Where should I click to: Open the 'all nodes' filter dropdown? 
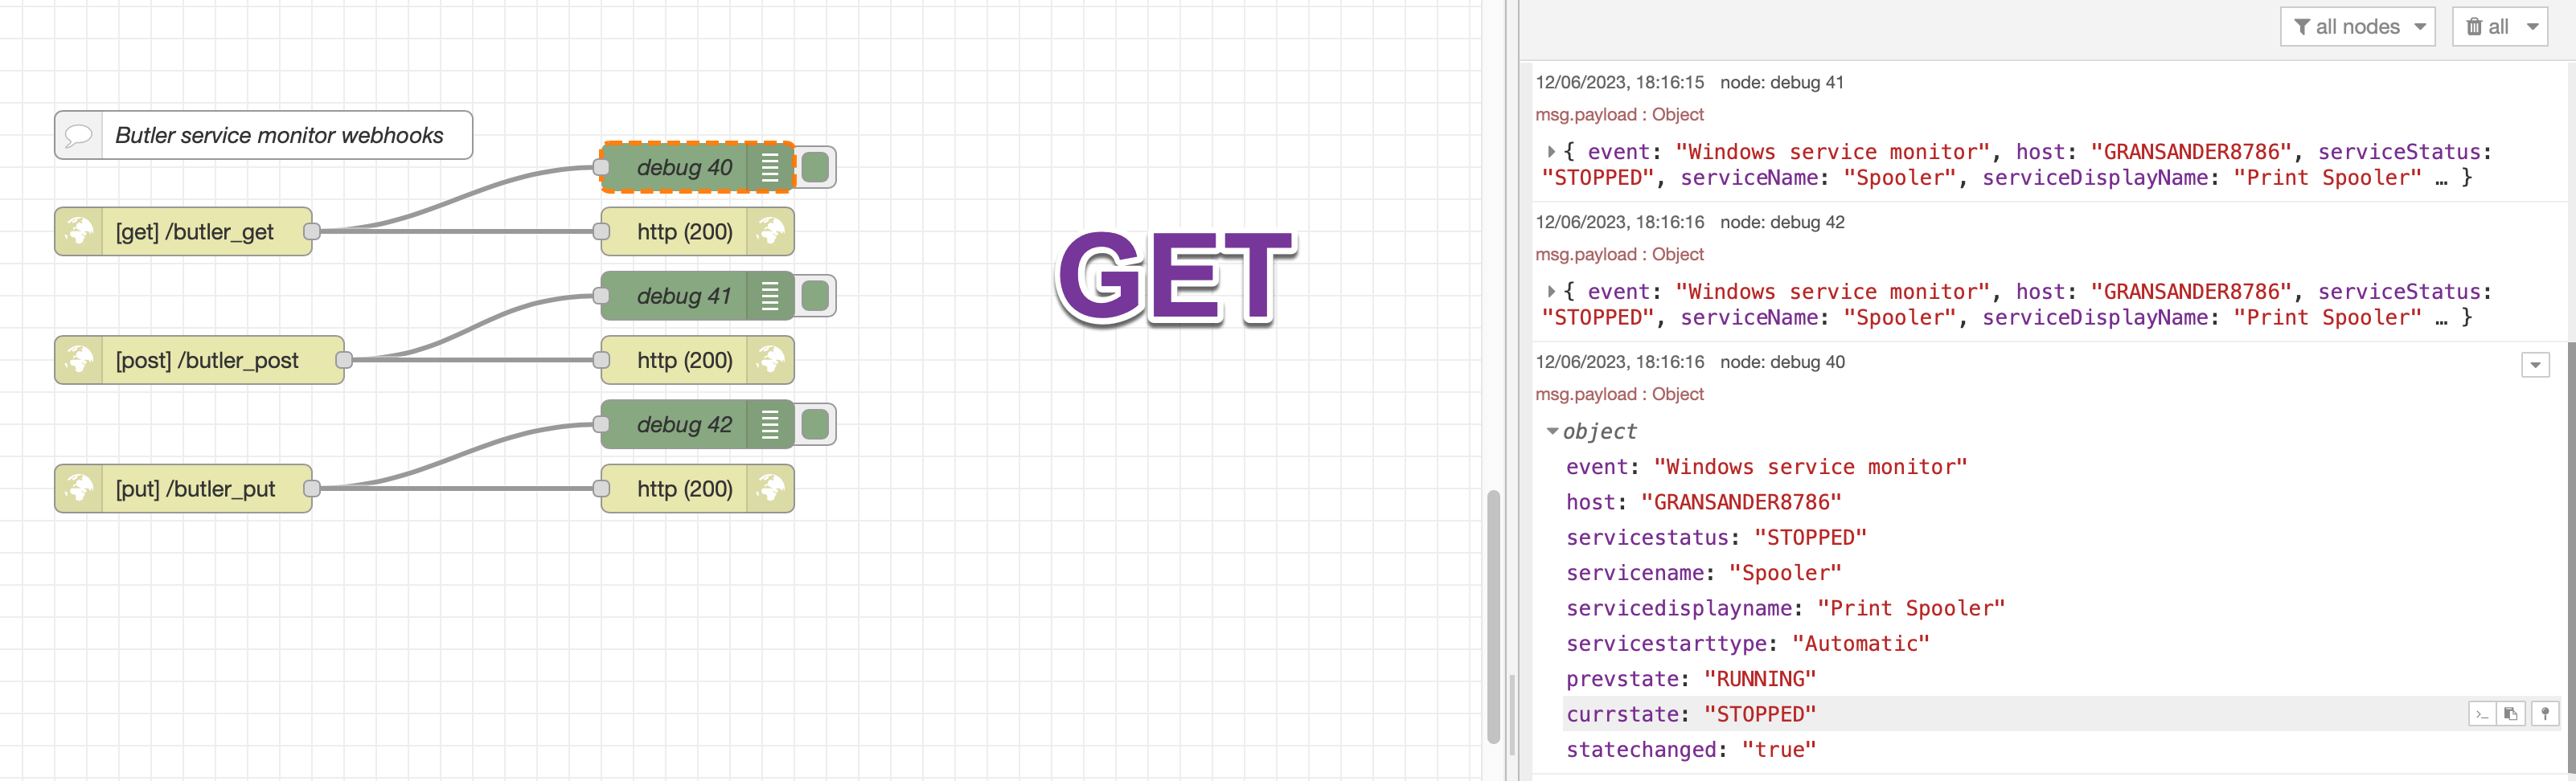coord(2357,27)
